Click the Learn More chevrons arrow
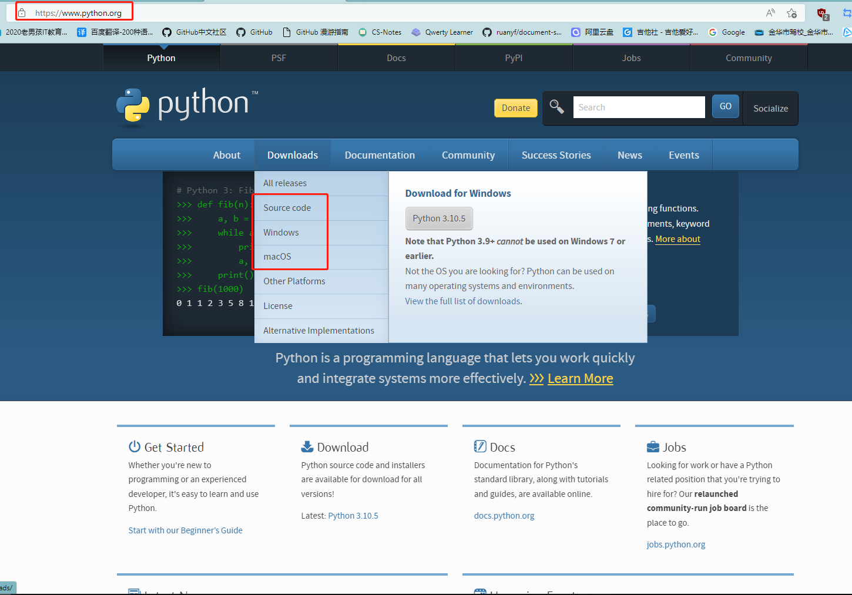 536,379
